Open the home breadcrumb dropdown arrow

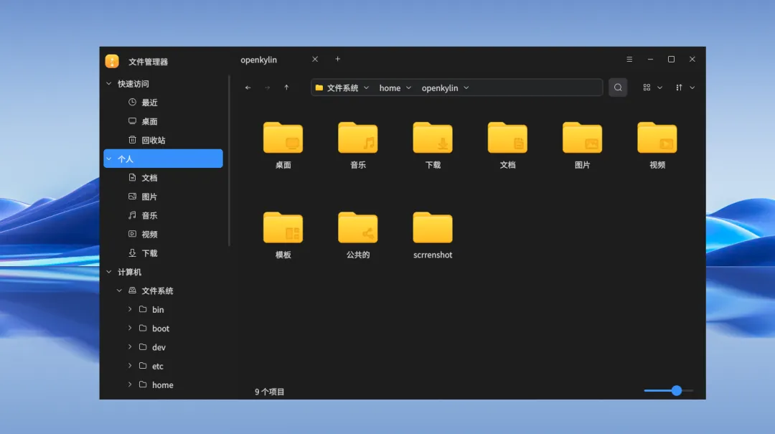click(x=409, y=88)
